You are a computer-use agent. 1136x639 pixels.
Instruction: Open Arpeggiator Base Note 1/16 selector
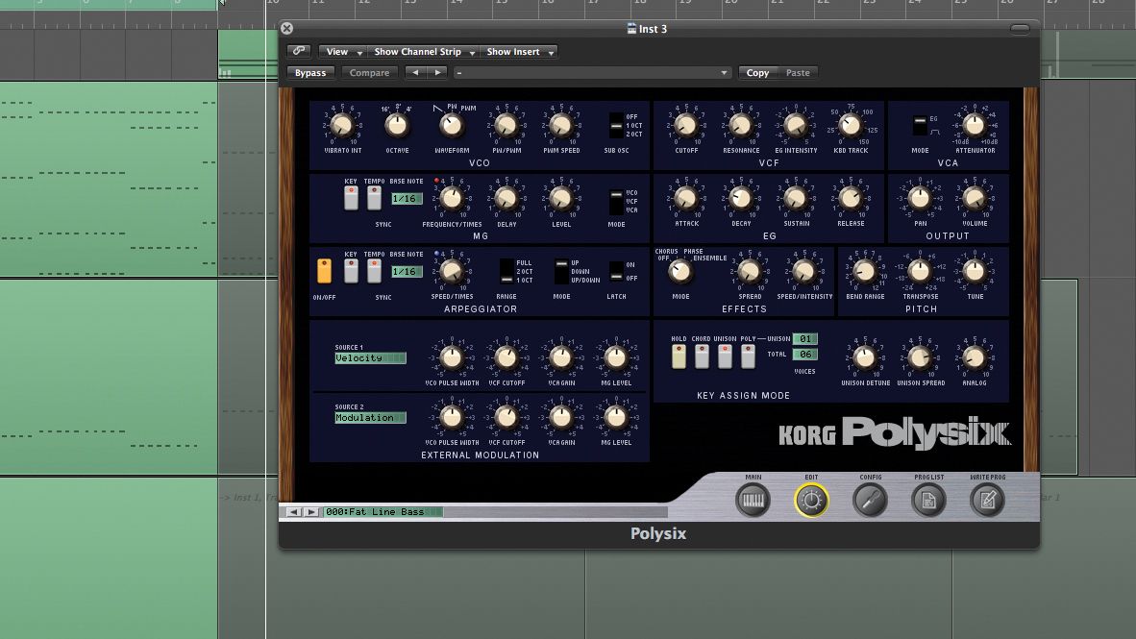pos(407,272)
